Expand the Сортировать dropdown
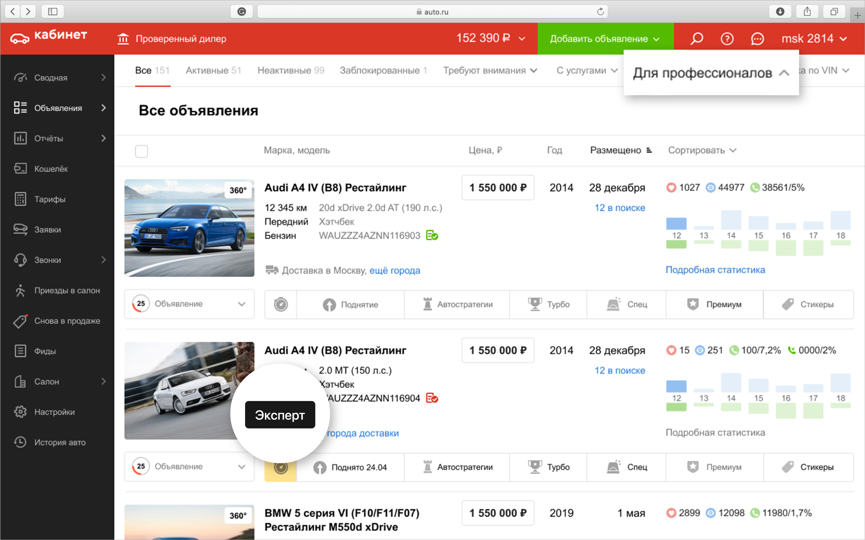Screen dimensions: 865x540 (x=702, y=150)
